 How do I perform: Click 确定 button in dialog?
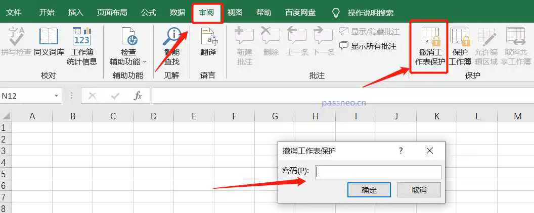pyautogui.click(x=369, y=190)
